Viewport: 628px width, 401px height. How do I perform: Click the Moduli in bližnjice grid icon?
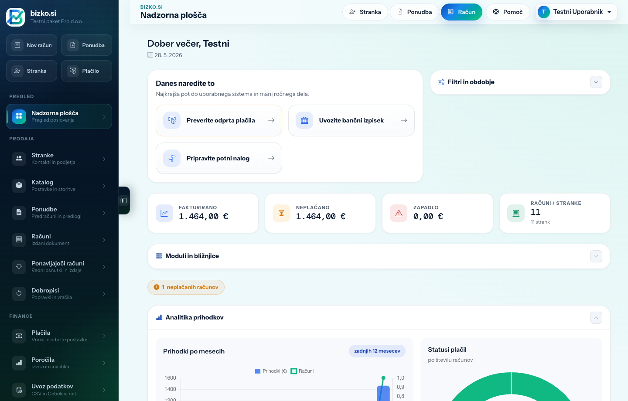[159, 256]
